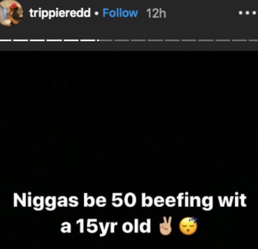The image size is (258, 249).
Task: Select the fifth filled white progress segment
Action: click(x=71, y=40)
